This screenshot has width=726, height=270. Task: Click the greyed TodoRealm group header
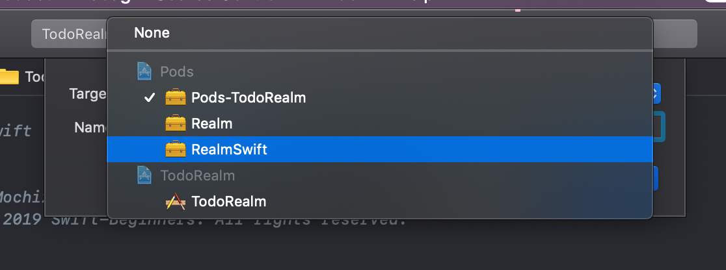(x=198, y=176)
